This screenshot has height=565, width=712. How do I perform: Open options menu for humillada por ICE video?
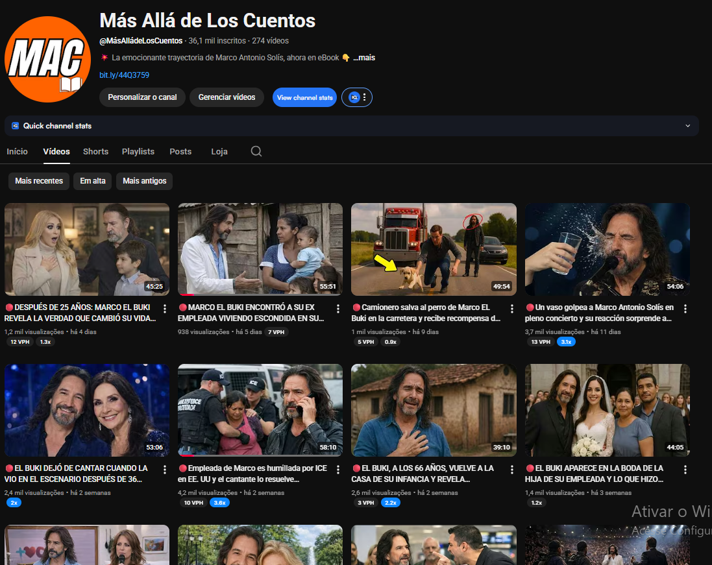point(338,469)
